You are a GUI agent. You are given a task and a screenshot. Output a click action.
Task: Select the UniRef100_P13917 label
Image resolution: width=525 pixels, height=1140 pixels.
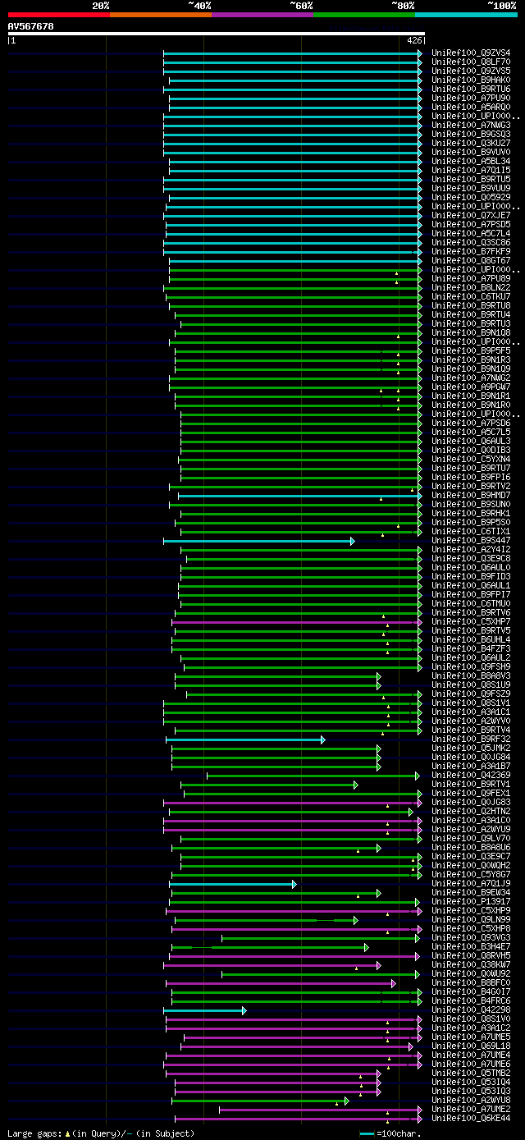[x=472, y=901]
